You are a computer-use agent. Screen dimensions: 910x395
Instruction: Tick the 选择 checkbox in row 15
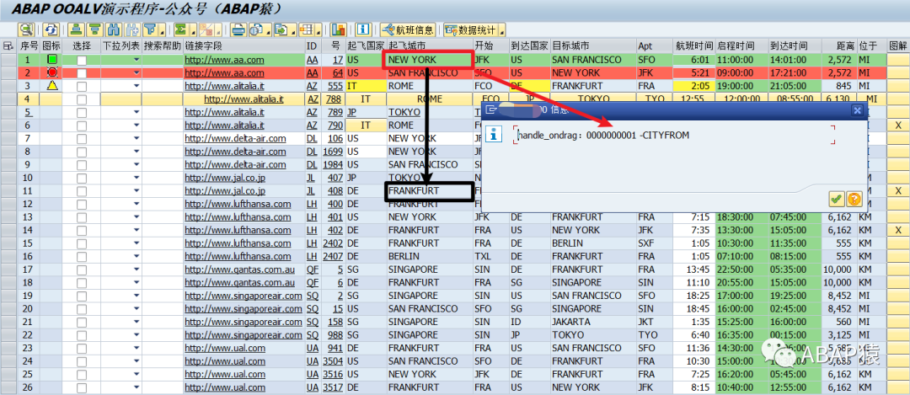[x=82, y=243]
